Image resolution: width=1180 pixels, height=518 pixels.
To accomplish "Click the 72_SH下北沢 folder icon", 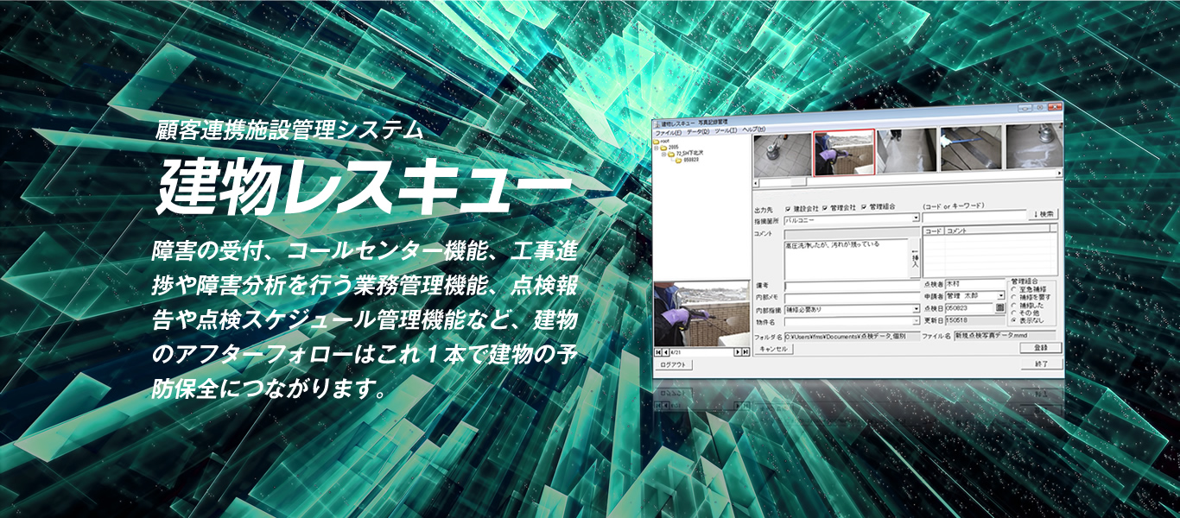I will 671,154.
